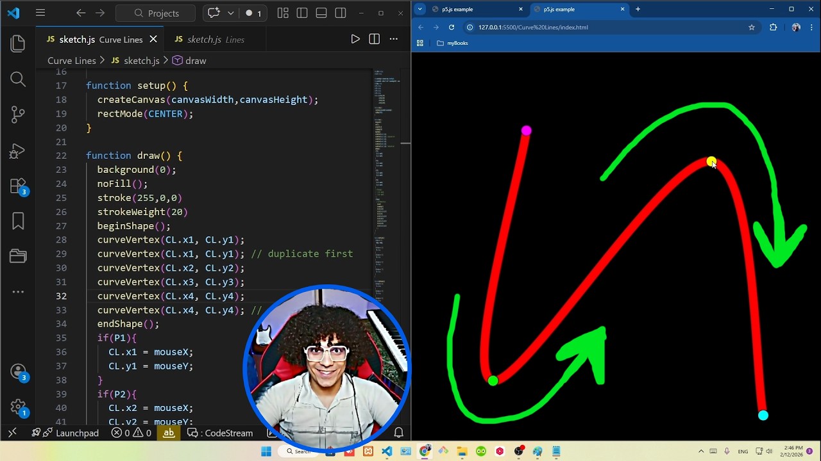Close the active p5.js example browser tab
The height and width of the screenshot is (461, 821).
tap(622, 9)
